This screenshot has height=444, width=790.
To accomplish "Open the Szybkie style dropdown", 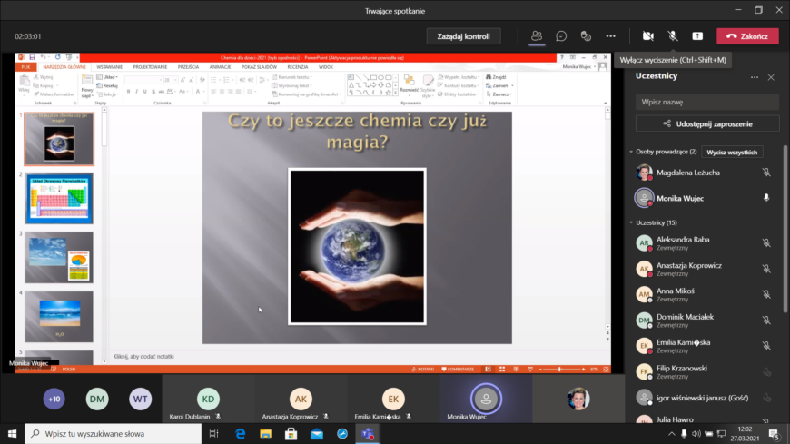I will click(428, 85).
